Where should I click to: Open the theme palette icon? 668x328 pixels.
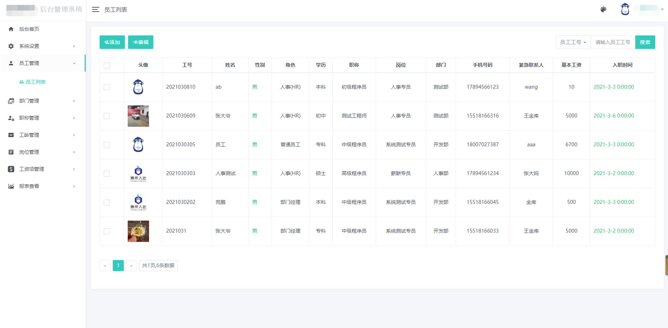click(603, 9)
